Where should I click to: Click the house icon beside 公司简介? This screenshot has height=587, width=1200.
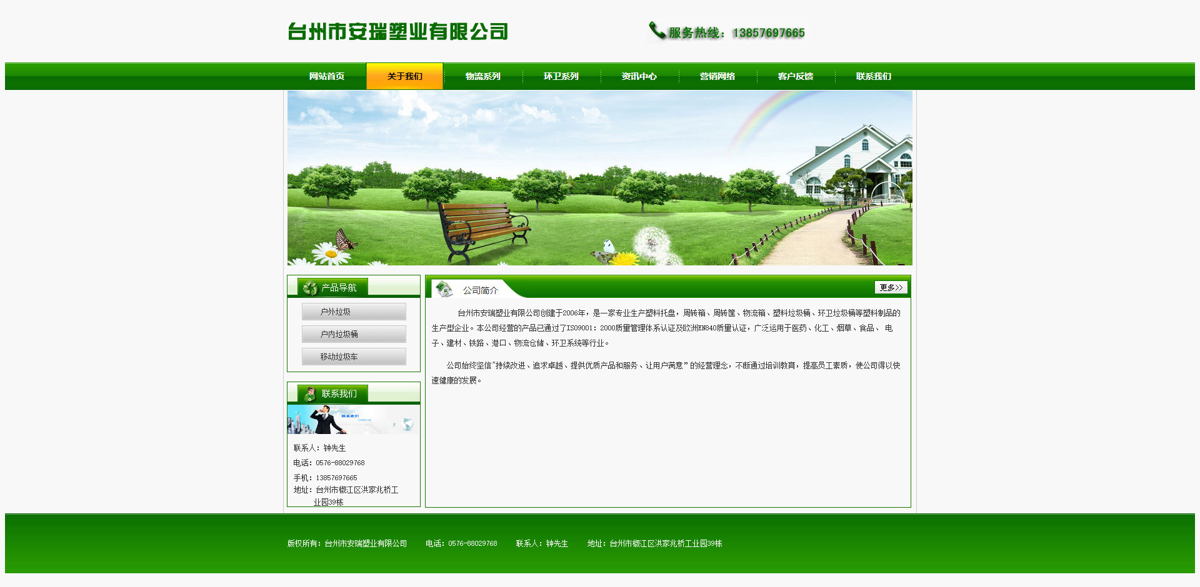pos(444,289)
